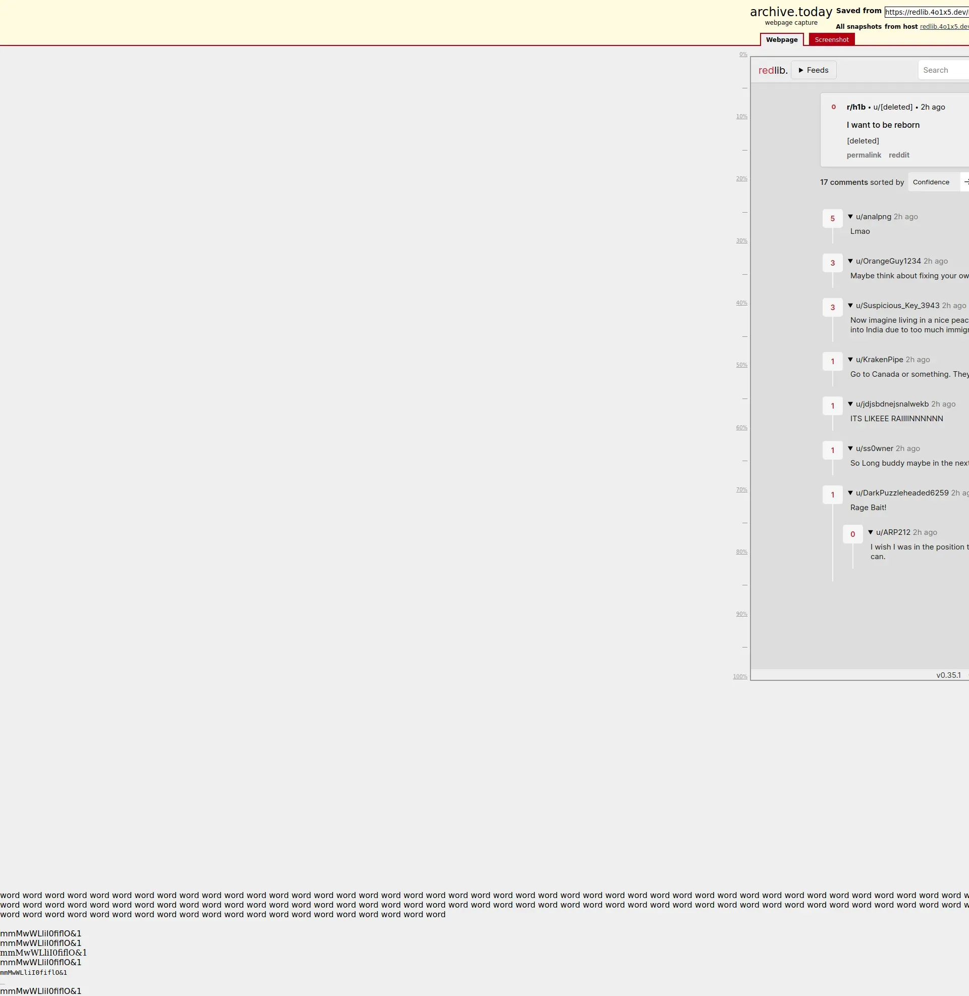
Task: Open the post permalink link
Action: point(863,155)
